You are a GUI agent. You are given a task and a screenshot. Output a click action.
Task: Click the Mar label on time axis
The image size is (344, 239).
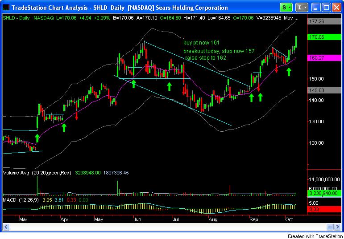23,219
